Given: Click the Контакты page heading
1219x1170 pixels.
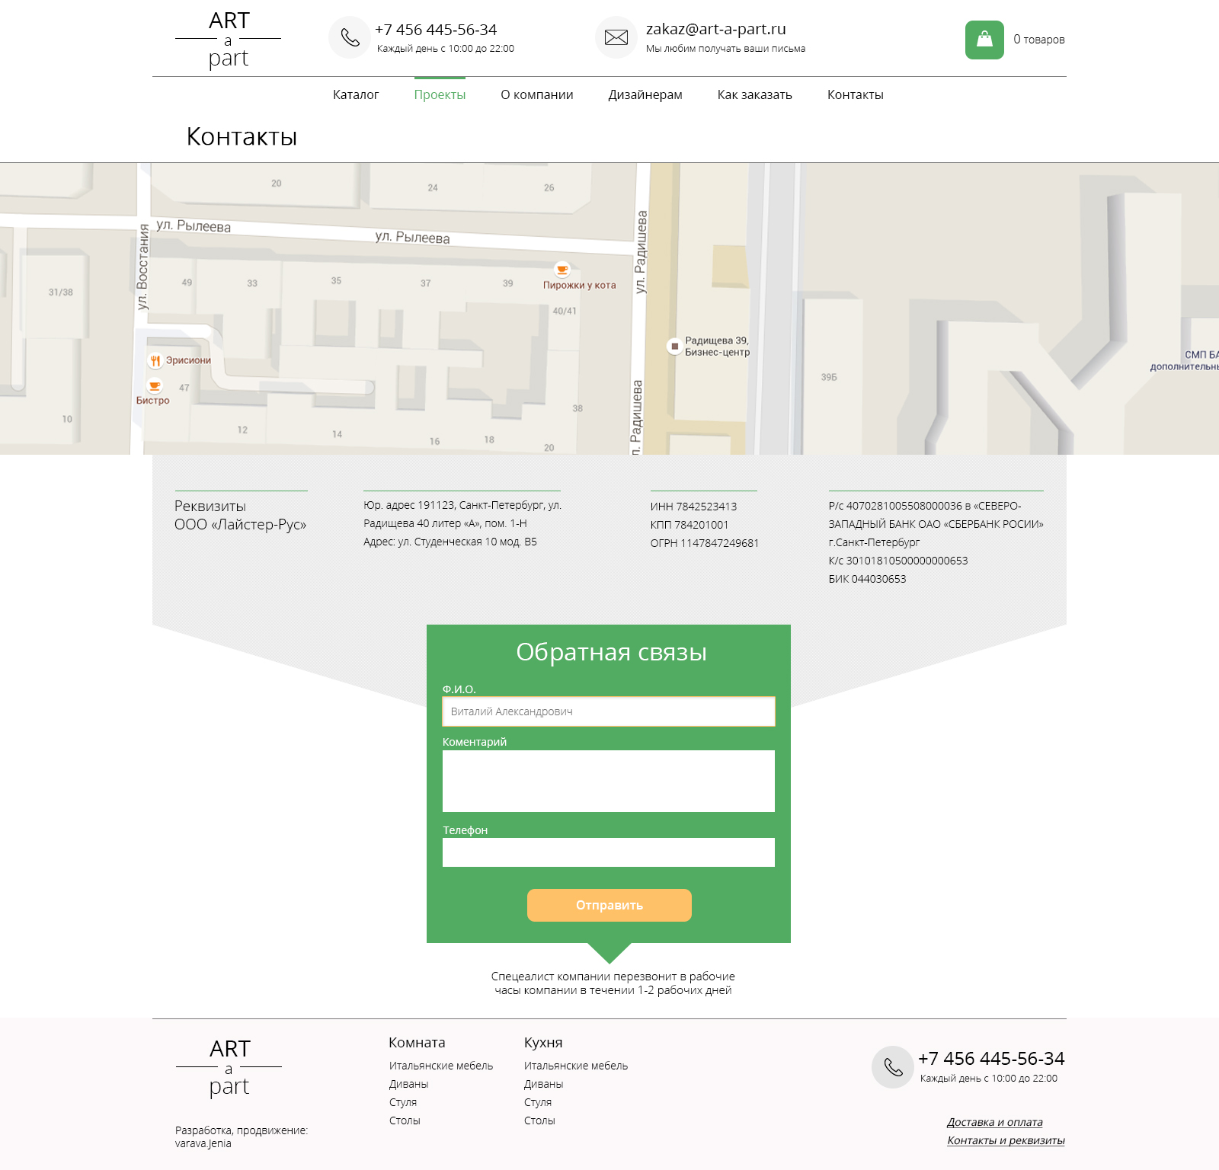Looking at the screenshot, I should point(242,136).
